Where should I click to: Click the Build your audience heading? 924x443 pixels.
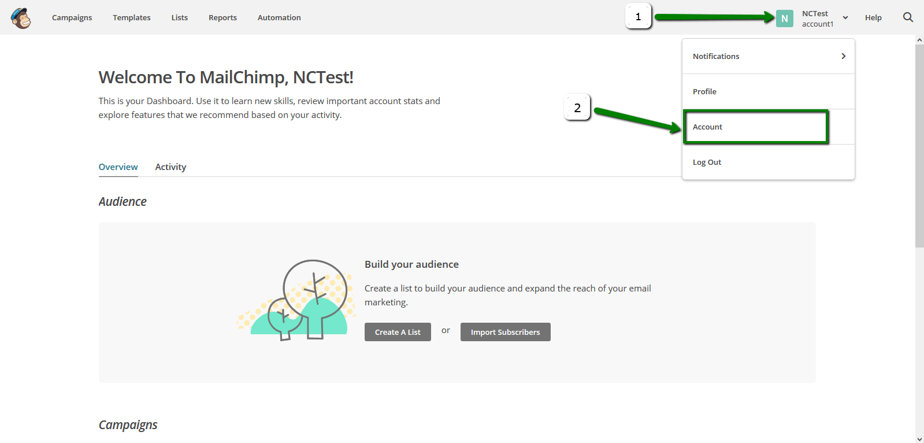(411, 264)
